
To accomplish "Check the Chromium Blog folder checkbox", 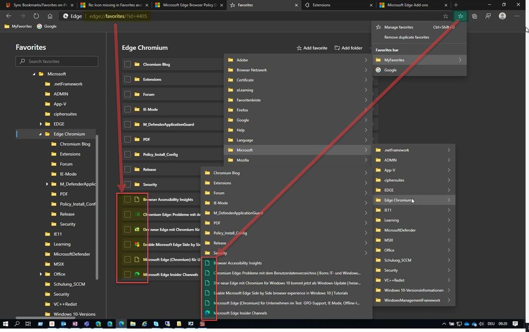I will [128, 64].
